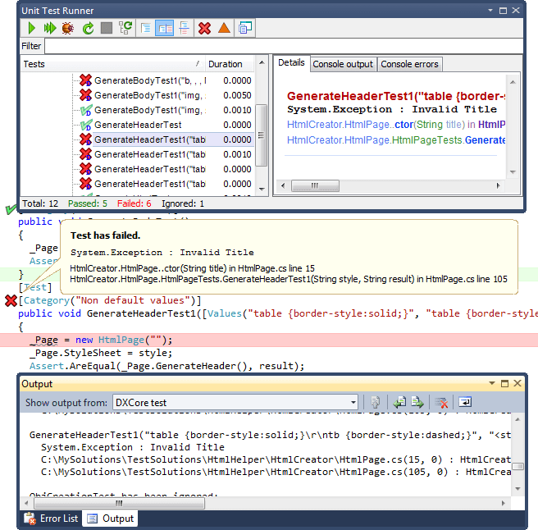
Task: Toggle the first tree layout view button
Action: [147, 28]
